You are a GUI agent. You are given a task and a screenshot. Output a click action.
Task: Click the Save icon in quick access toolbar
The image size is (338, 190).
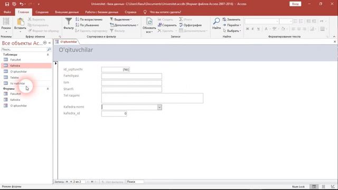point(7,4)
